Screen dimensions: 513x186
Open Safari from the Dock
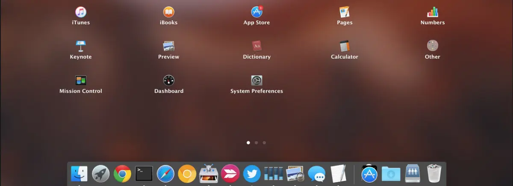tap(165, 174)
